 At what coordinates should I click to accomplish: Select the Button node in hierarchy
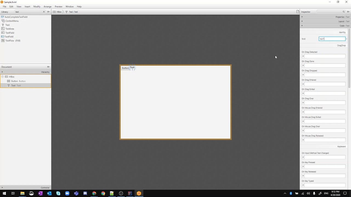pyautogui.click(x=26, y=81)
